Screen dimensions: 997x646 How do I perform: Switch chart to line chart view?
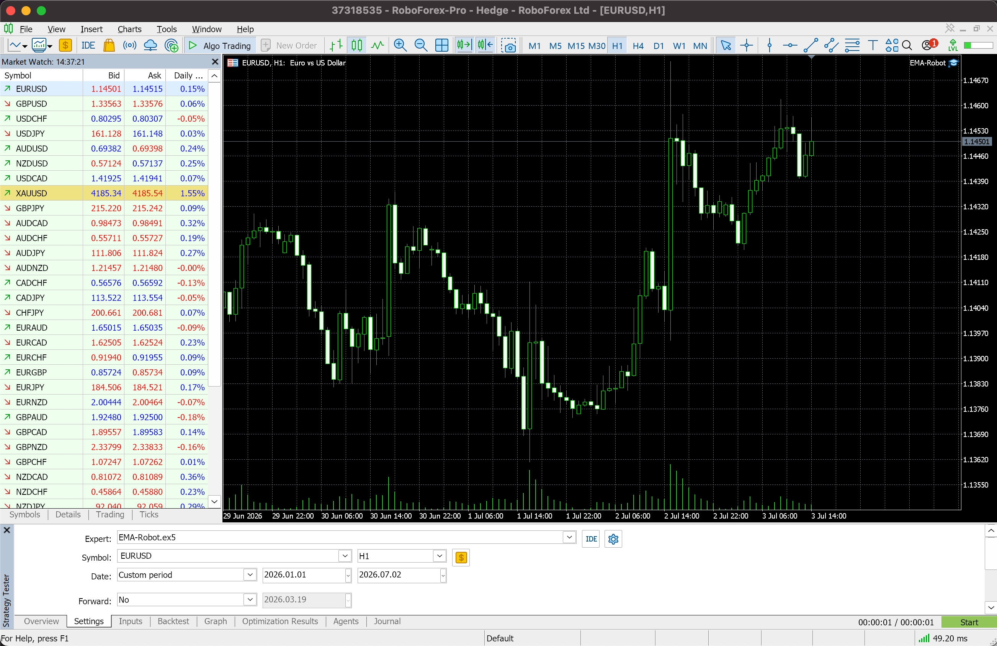pyautogui.click(x=378, y=45)
